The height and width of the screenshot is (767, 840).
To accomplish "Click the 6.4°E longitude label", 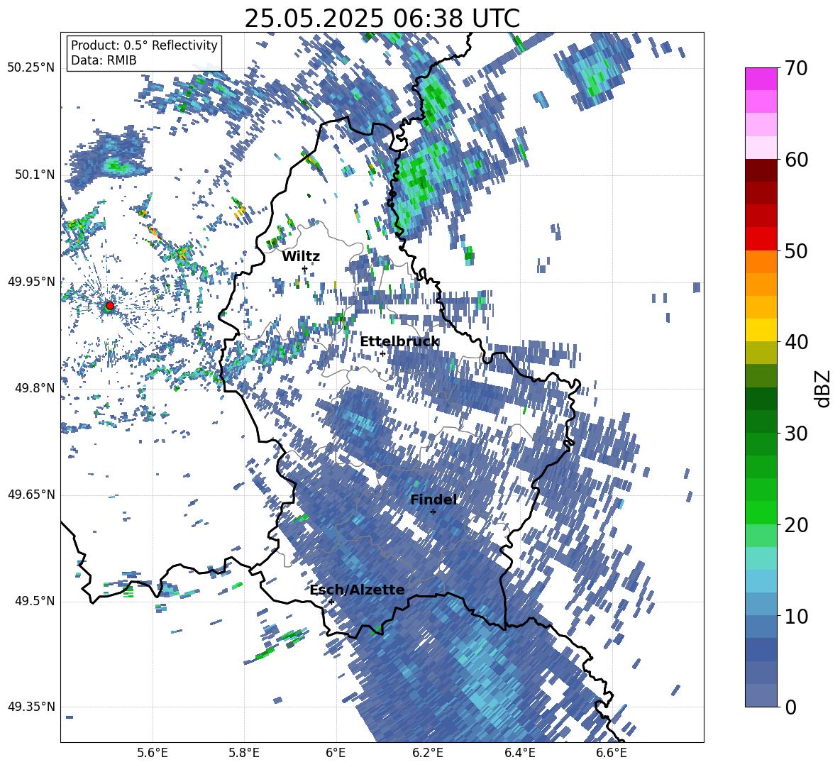I will click(x=519, y=753).
